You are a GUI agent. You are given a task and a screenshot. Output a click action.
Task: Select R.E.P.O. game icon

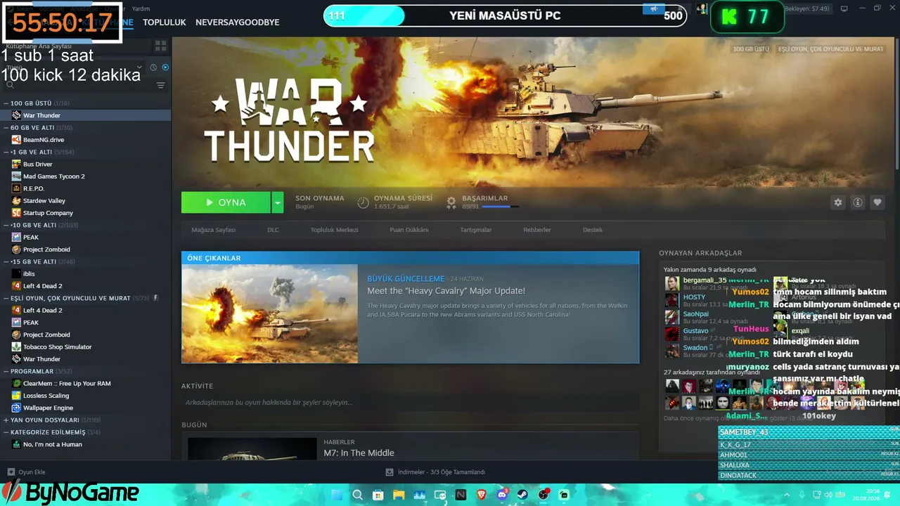click(x=17, y=188)
